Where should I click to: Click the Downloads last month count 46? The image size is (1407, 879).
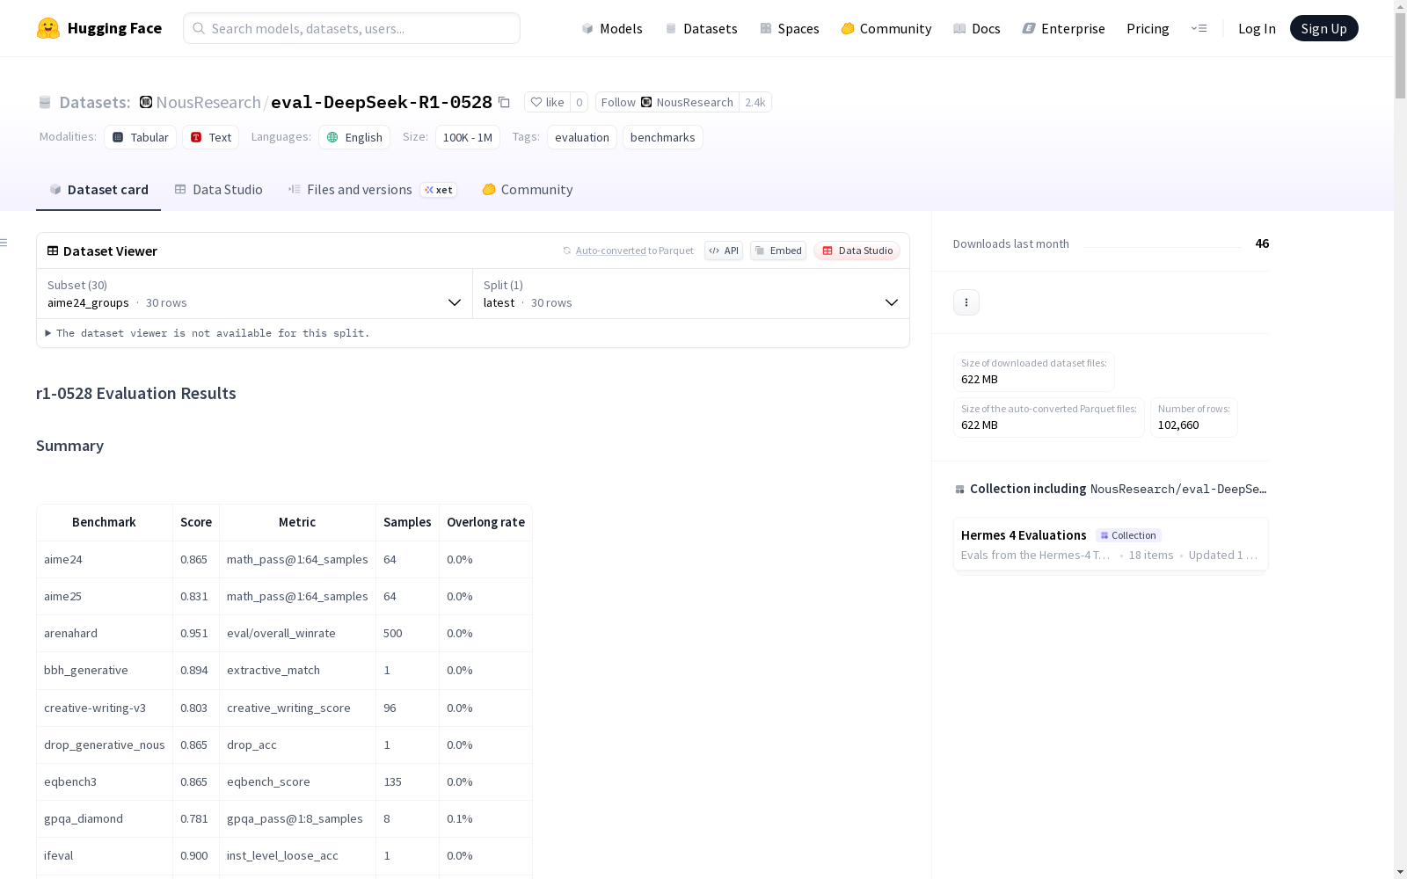coord(1262,243)
